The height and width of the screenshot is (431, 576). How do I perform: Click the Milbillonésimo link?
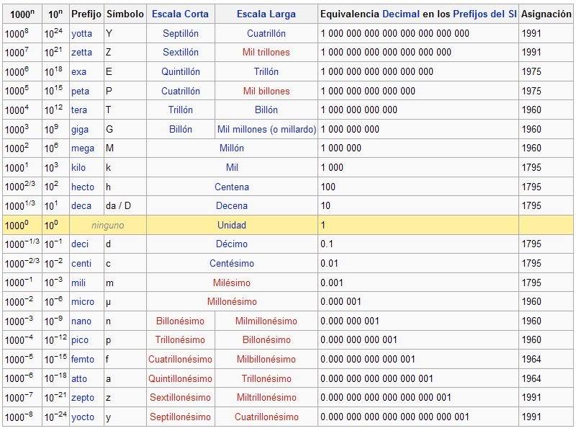[266, 360]
